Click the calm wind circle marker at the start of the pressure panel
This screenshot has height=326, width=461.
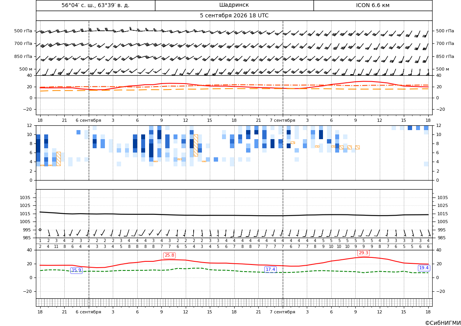tap(40, 229)
